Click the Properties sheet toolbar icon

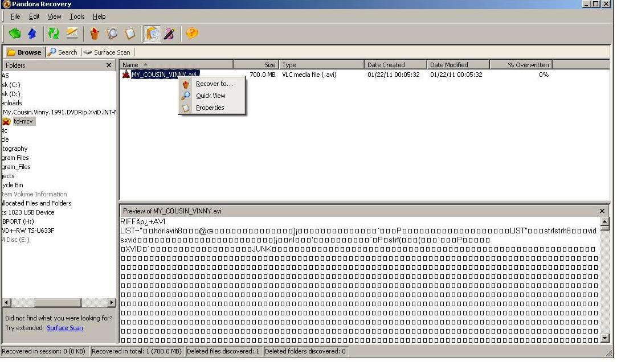coord(130,34)
